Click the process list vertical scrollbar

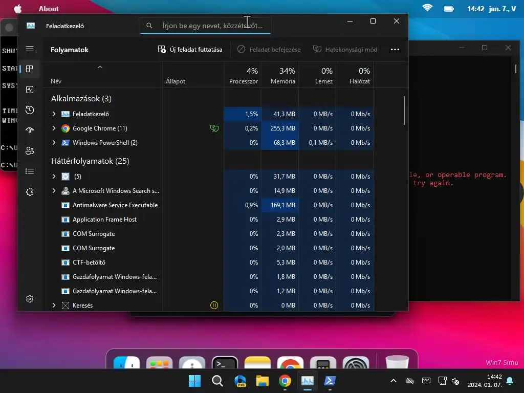tap(404, 111)
